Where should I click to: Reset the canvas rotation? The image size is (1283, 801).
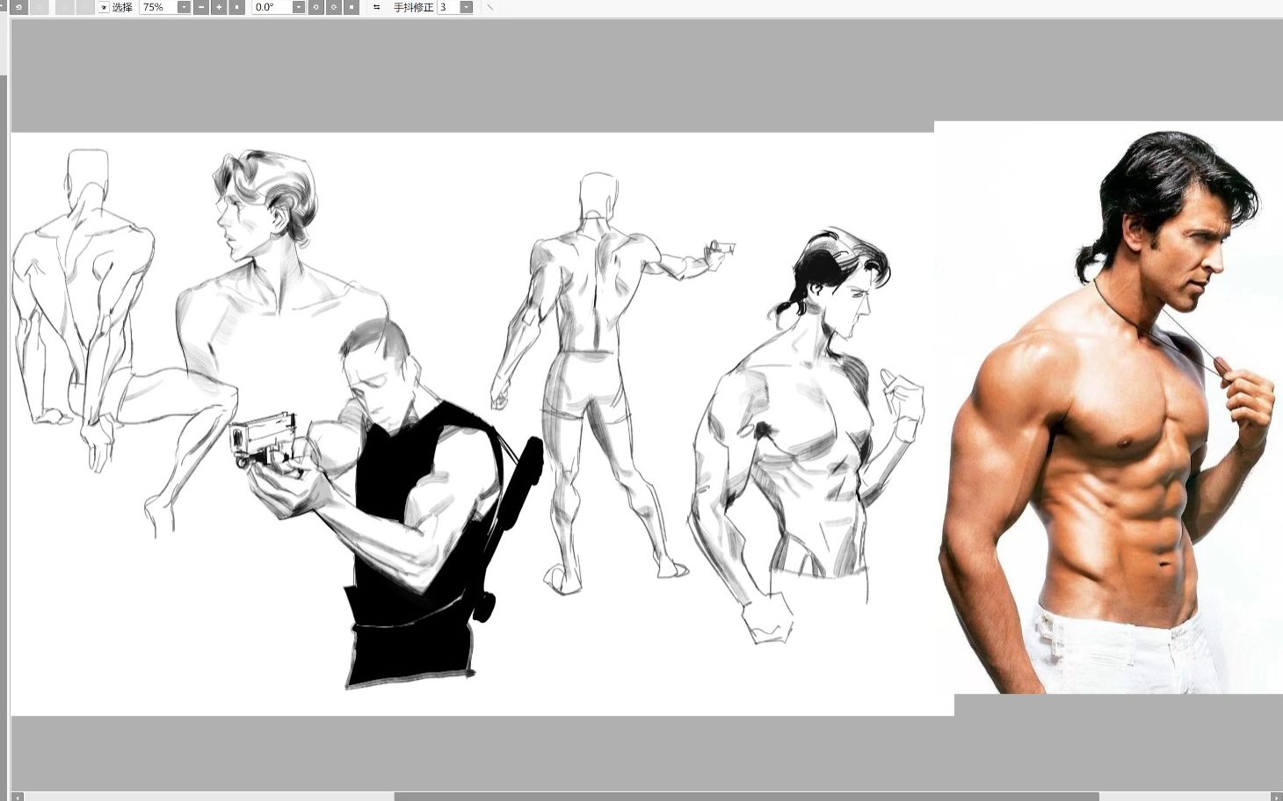click(x=352, y=7)
